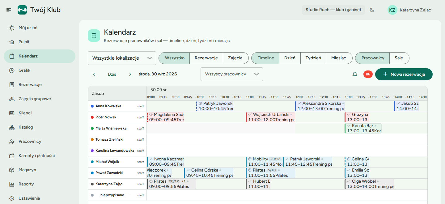Image resolution: width=445 pixels, height=204 pixels.
Task: Jump to today with Dziś
Action: click(x=112, y=74)
